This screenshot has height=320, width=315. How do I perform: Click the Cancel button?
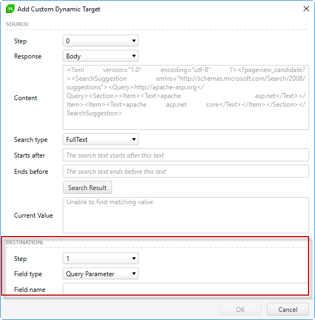tap(287, 309)
